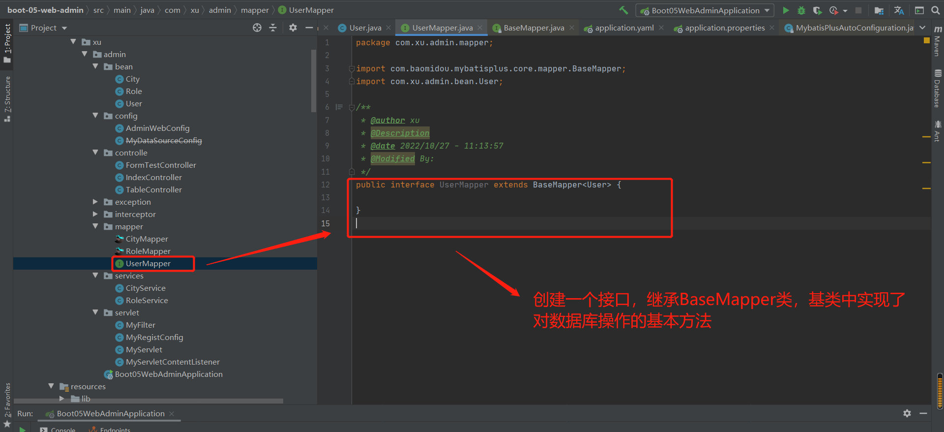Close the application.yaml tab
Image resolution: width=944 pixels, height=432 pixels.
pyautogui.click(x=661, y=28)
